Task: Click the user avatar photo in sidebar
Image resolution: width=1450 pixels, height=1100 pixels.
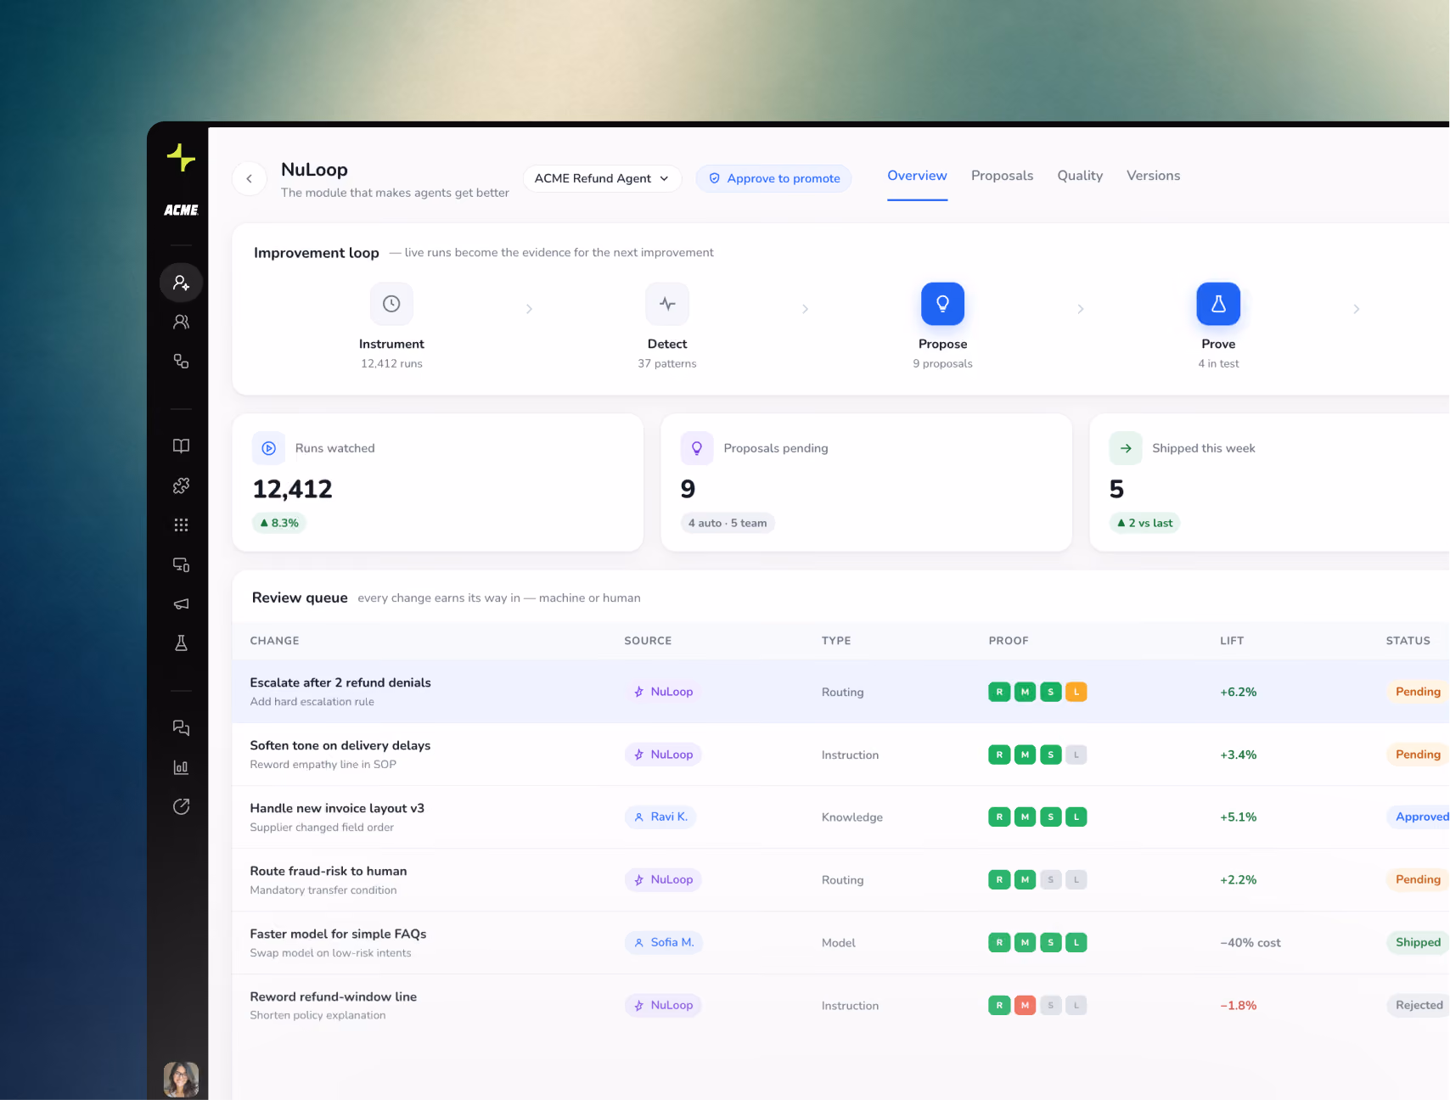Action: pyautogui.click(x=181, y=1080)
